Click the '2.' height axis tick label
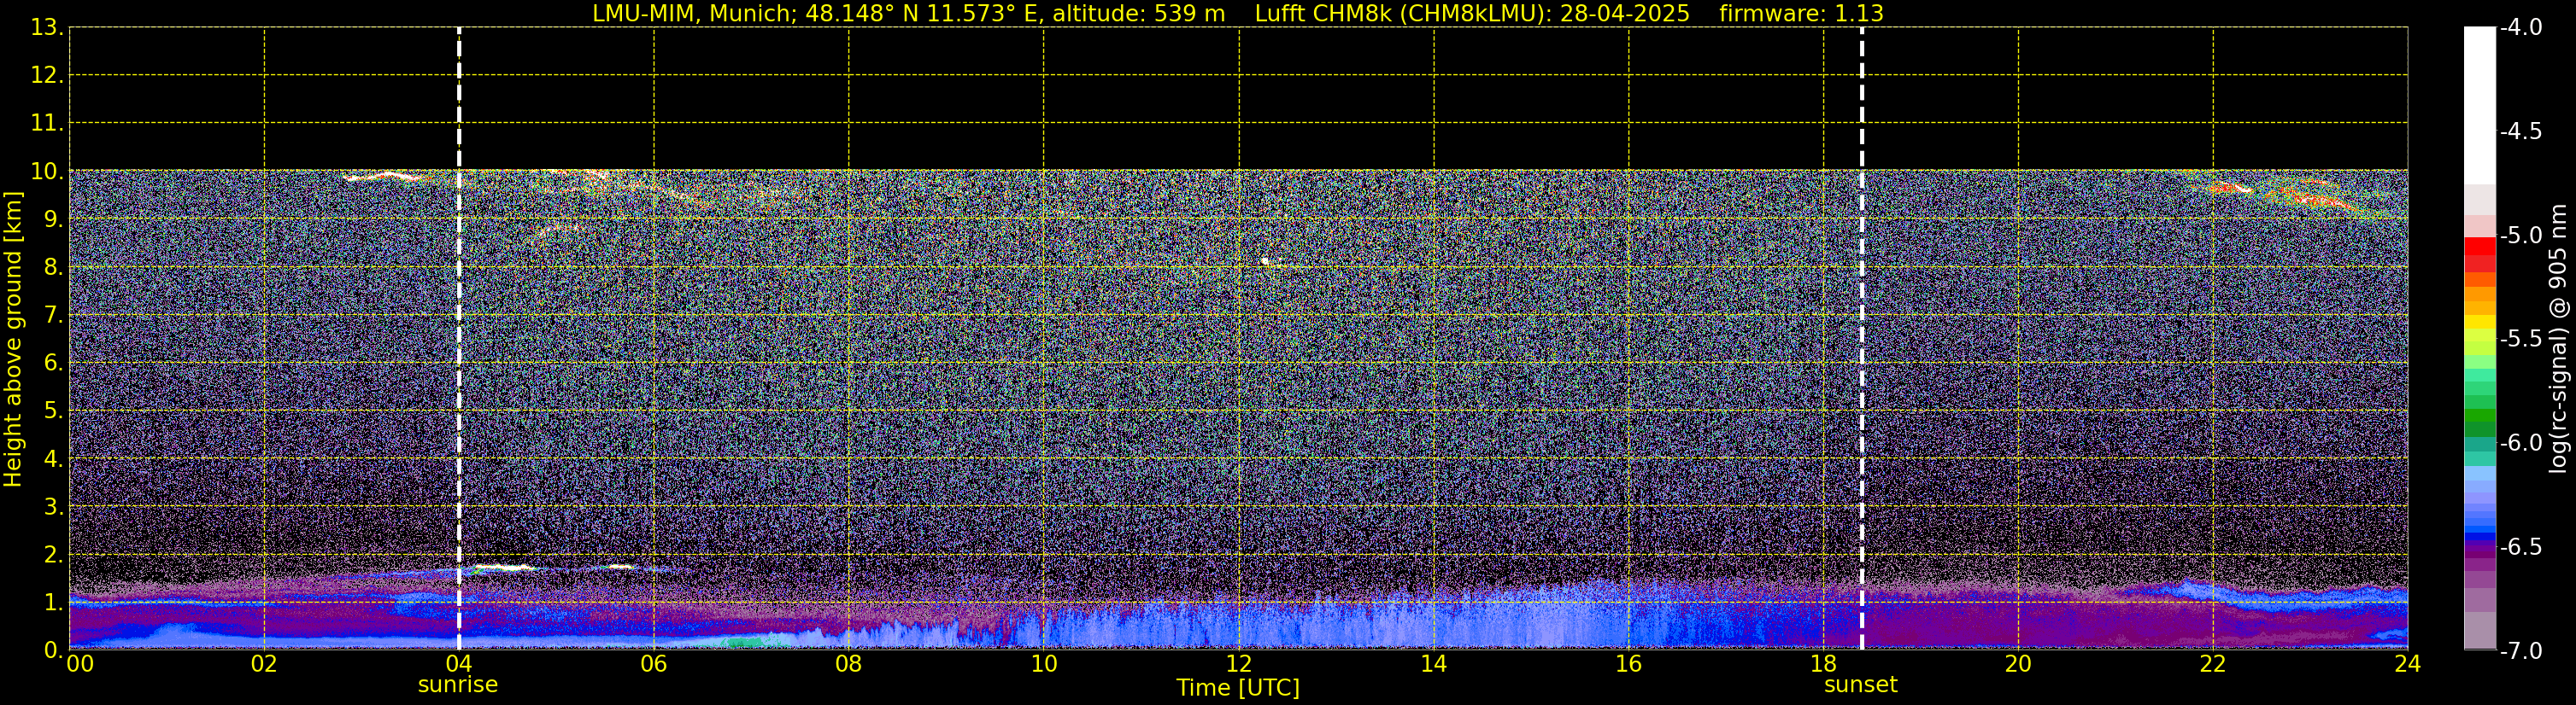 54,554
